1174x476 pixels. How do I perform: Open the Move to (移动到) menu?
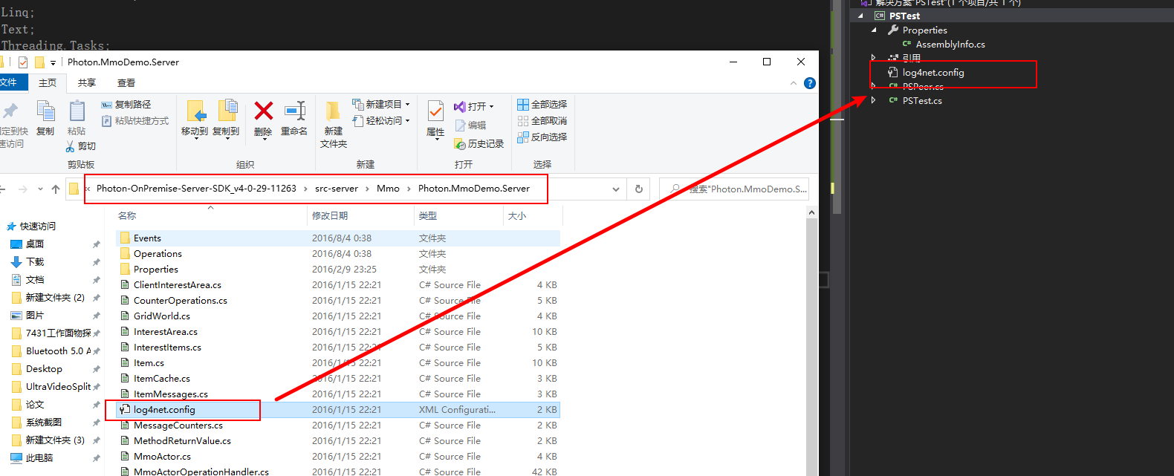point(195,119)
